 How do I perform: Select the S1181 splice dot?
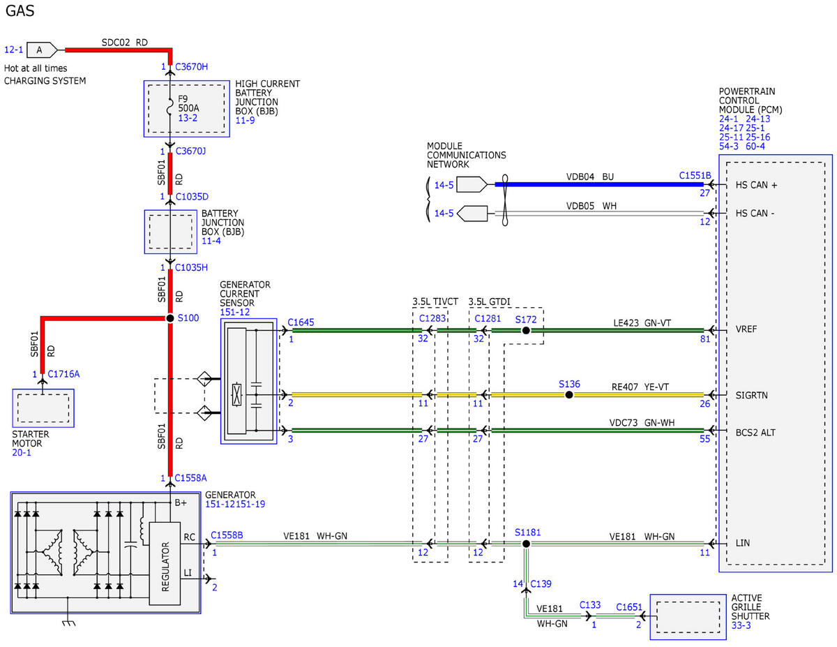point(527,544)
